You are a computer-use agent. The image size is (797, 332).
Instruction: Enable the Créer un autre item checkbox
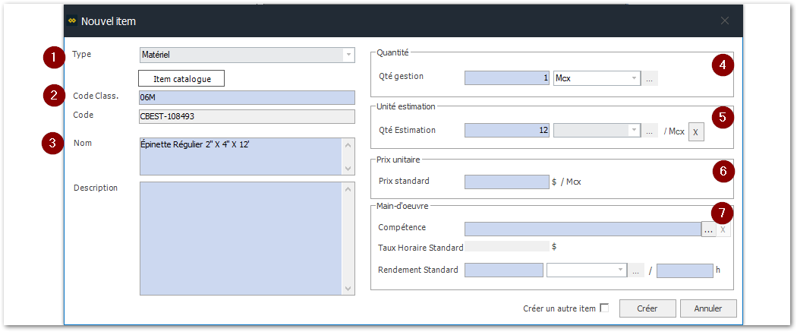click(604, 308)
